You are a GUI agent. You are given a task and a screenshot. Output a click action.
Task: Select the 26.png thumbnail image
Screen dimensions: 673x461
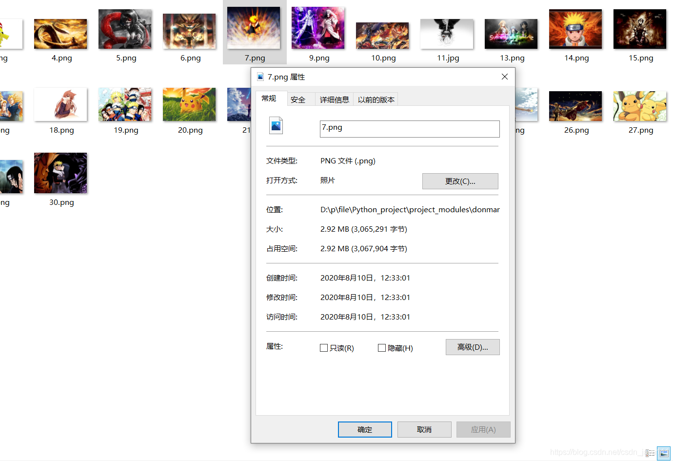point(575,106)
